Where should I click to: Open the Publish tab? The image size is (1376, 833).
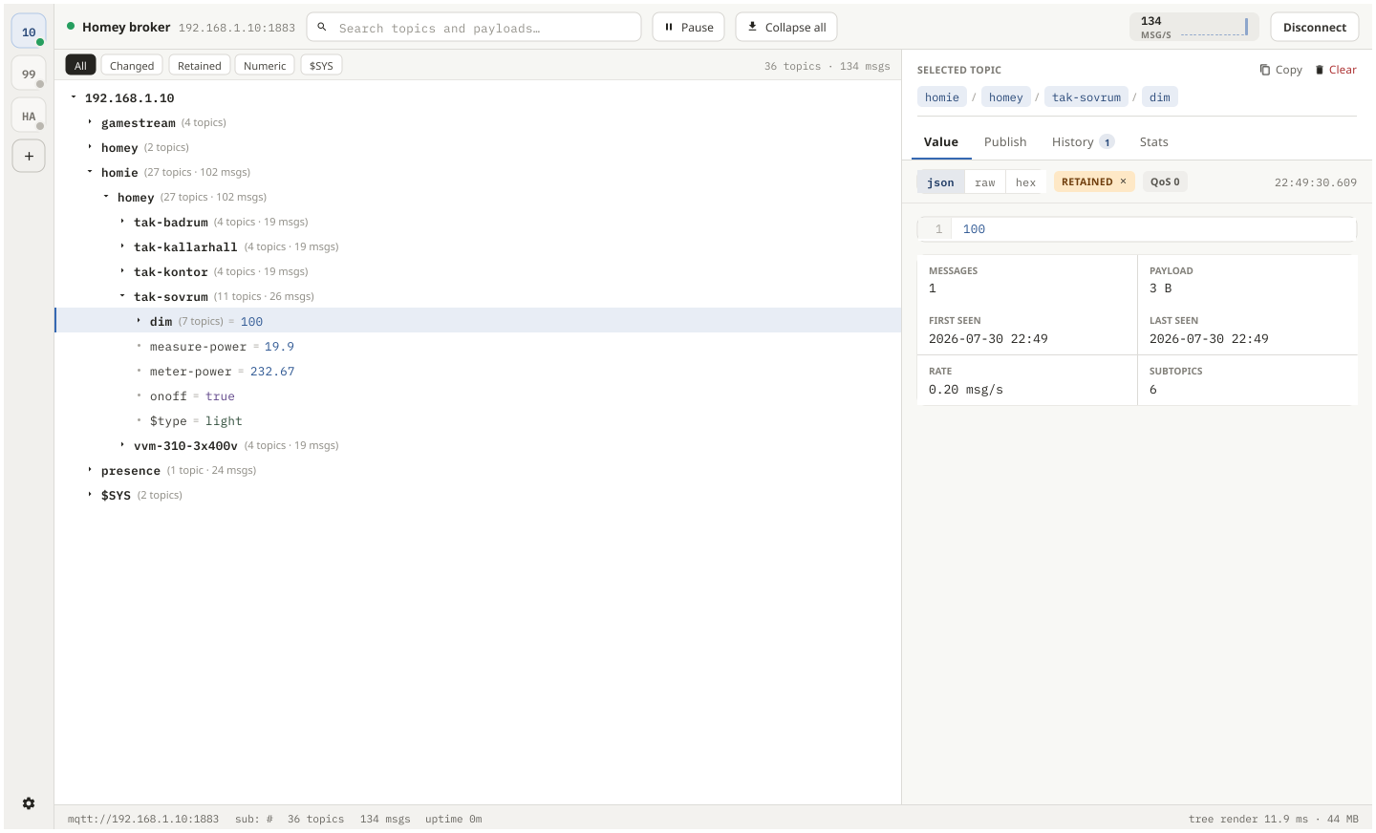[1005, 141]
